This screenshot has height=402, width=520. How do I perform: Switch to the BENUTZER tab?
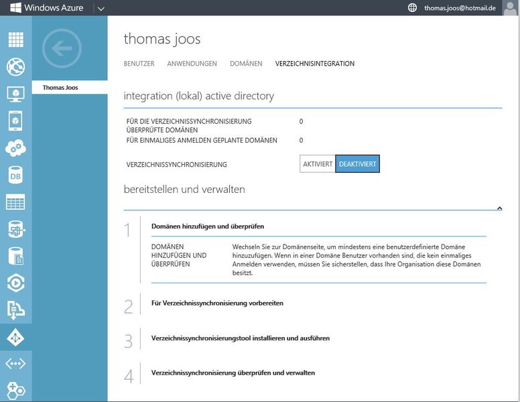click(x=139, y=64)
